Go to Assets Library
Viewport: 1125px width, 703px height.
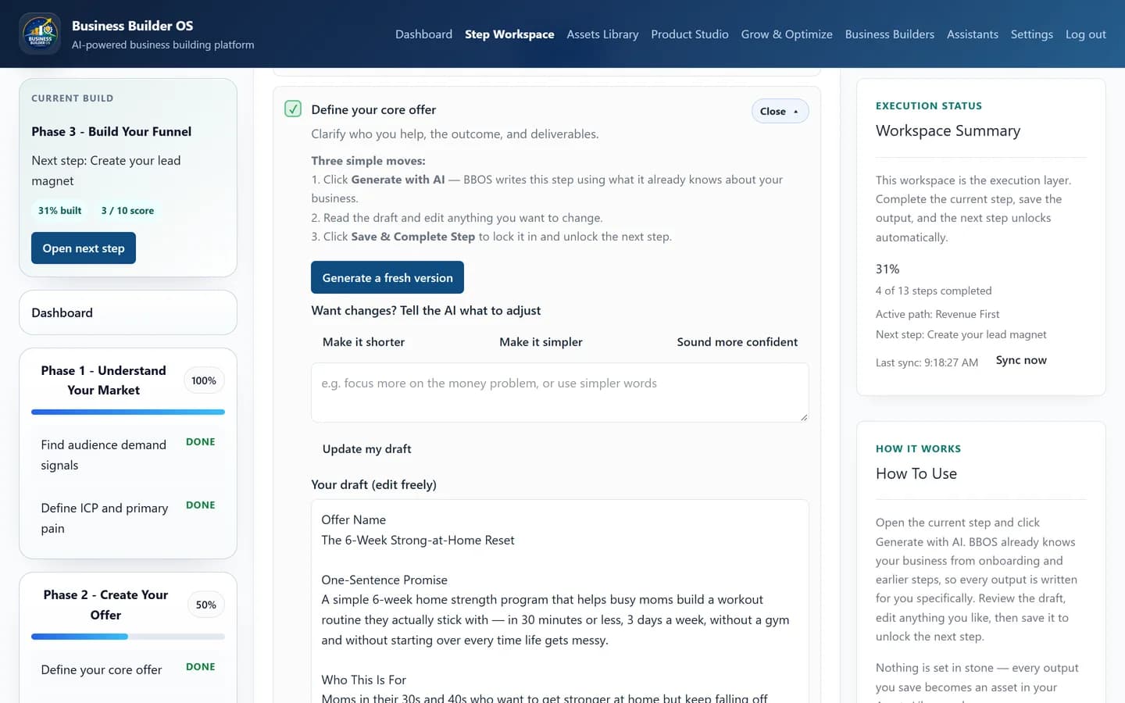602,34
